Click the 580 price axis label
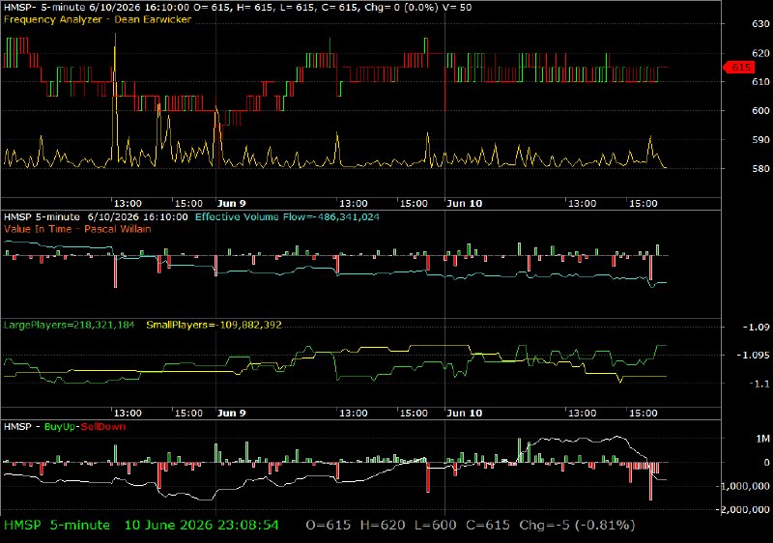 tap(760, 168)
